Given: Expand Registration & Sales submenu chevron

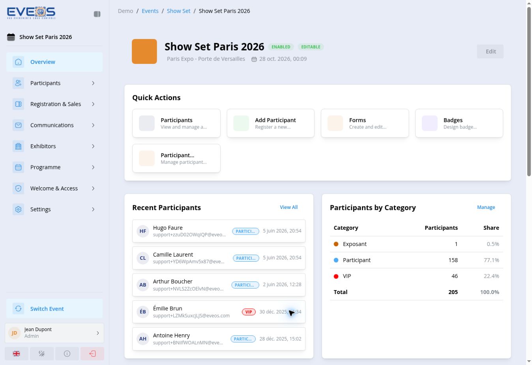Looking at the screenshot, I should coord(93,104).
